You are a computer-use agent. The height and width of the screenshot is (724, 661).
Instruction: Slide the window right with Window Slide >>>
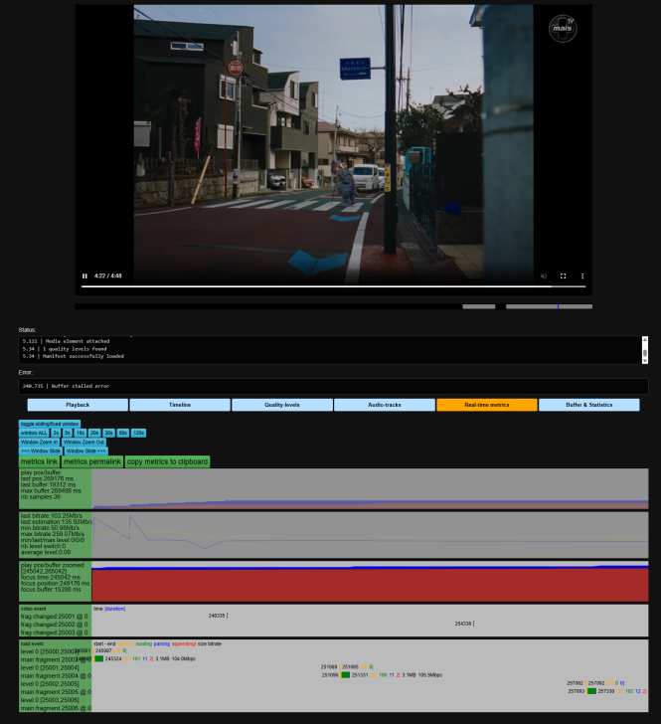point(85,452)
